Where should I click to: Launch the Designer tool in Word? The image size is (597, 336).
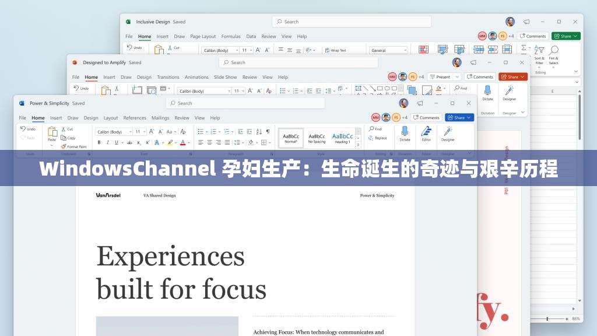447,135
